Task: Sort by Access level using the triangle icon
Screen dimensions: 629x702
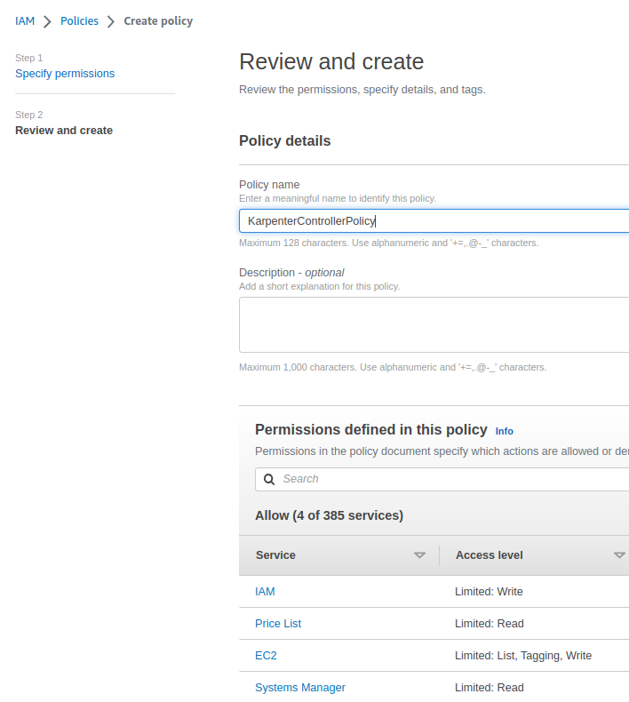Action: click(x=619, y=555)
